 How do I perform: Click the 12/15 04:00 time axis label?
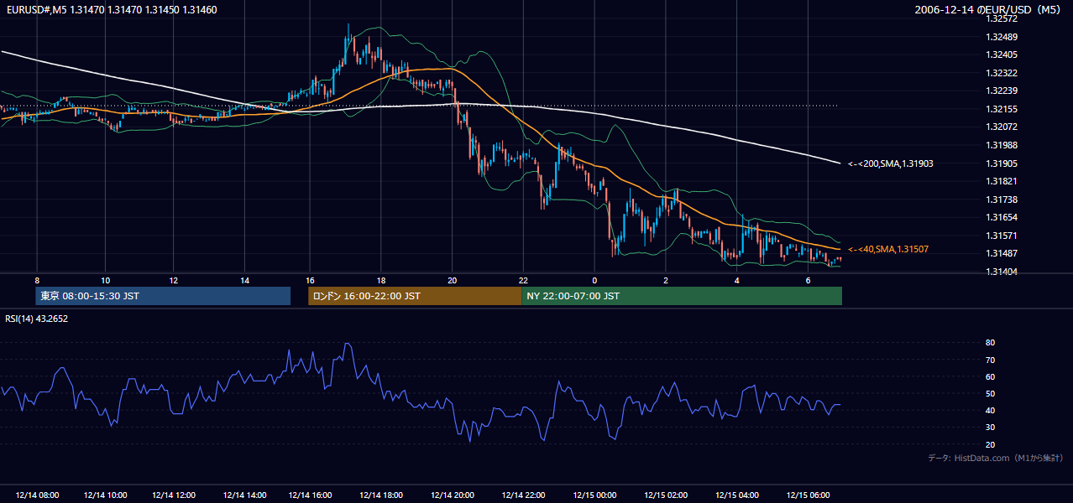coord(736,495)
